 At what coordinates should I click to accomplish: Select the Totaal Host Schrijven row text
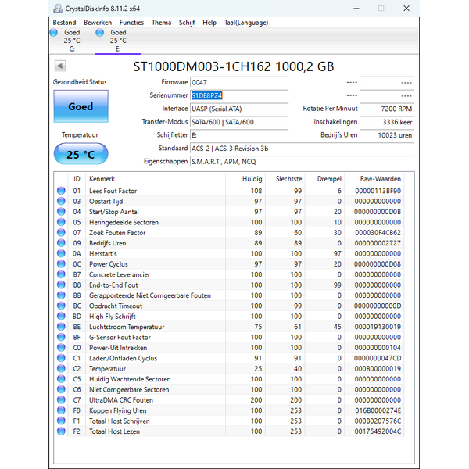coord(119,421)
